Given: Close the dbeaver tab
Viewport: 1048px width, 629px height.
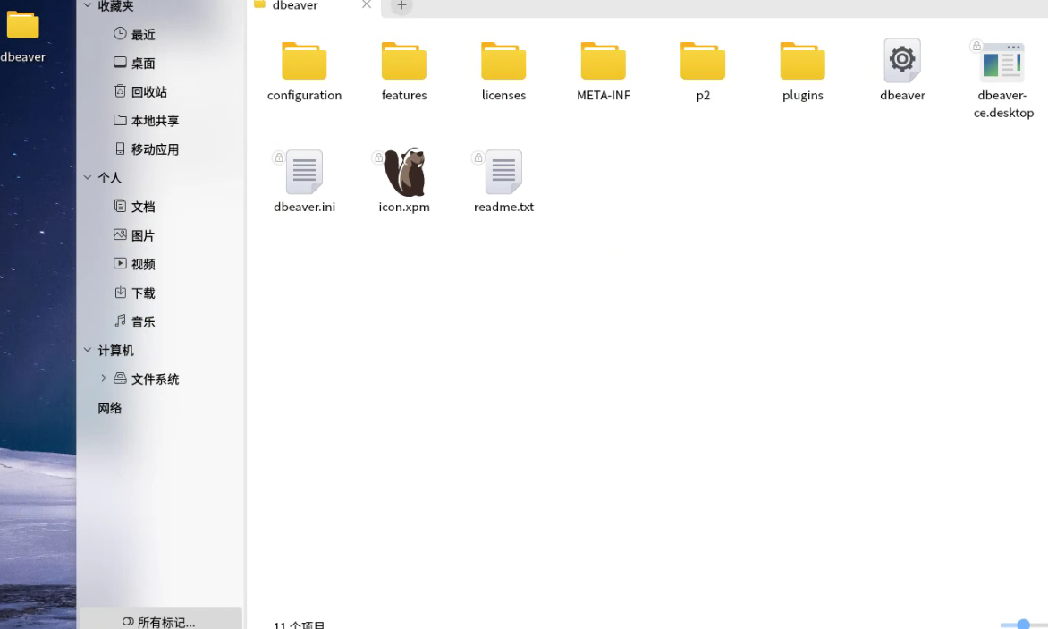Looking at the screenshot, I should click(367, 4).
